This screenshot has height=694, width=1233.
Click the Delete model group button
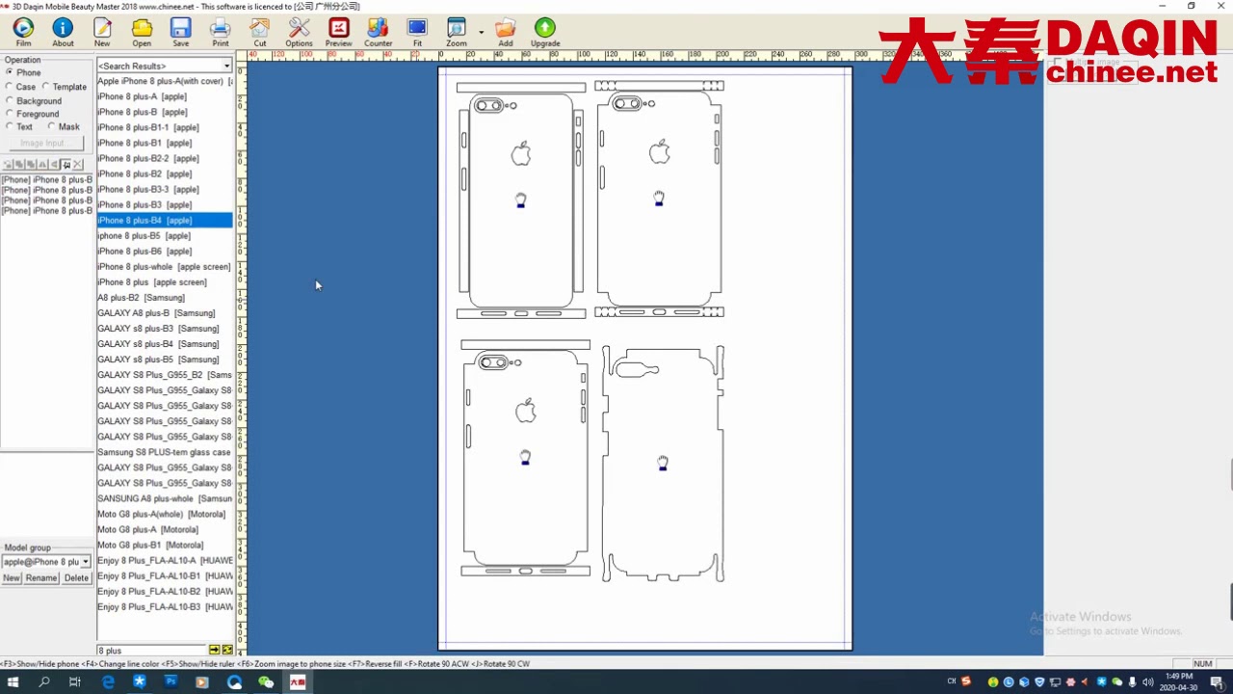76,578
